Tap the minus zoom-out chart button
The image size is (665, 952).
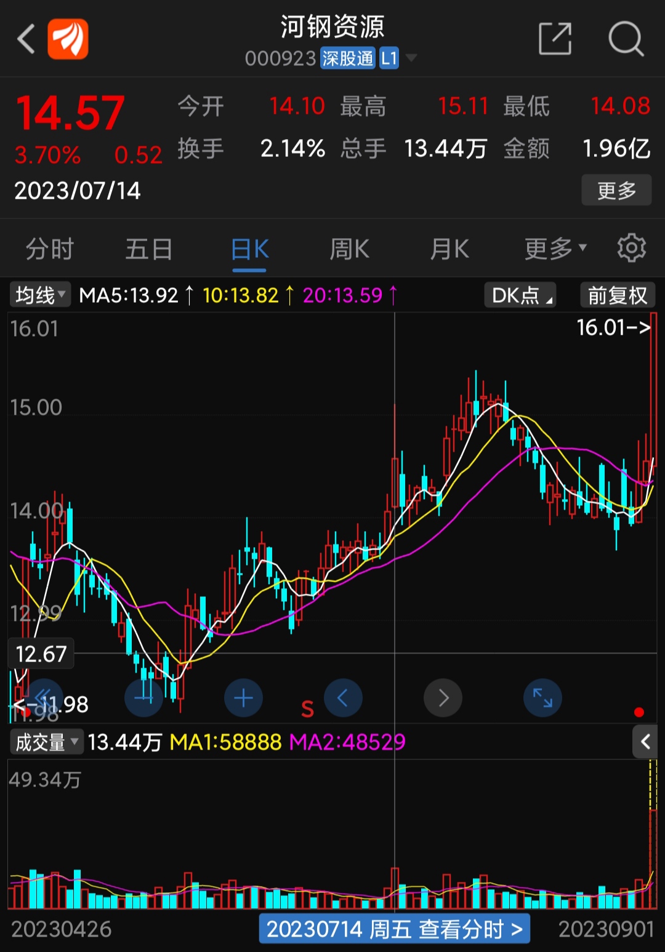143,698
